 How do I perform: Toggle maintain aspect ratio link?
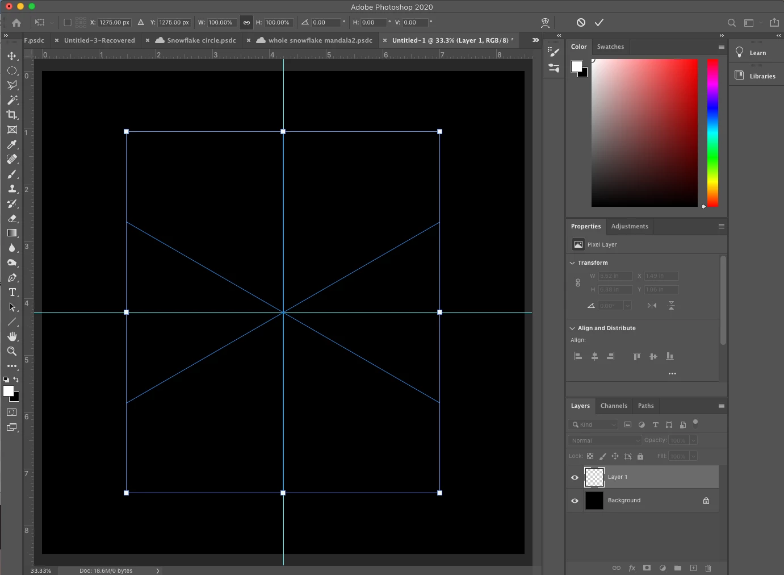[x=246, y=23]
